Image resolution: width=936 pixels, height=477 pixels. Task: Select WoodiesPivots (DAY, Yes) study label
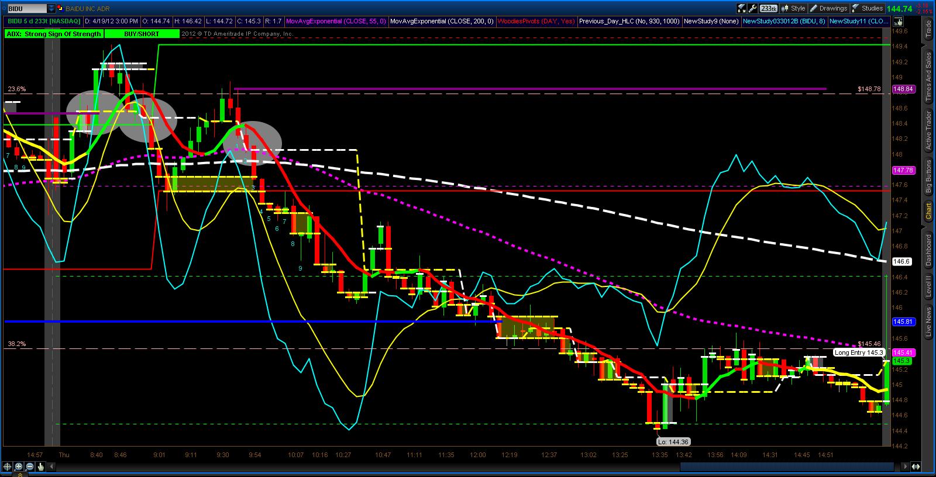pyautogui.click(x=536, y=21)
